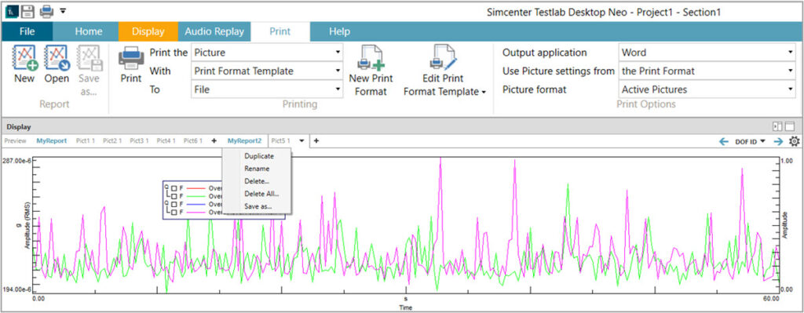Choose Delete... from the context menu
Viewport: 804px width, 313px height.
pos(257,181)
